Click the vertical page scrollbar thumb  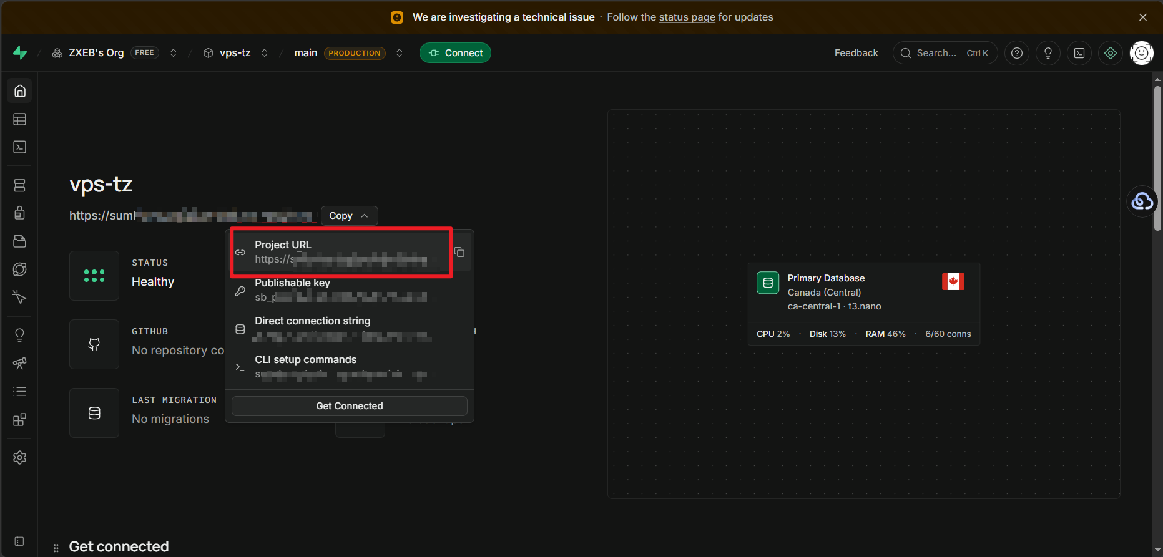1158,159
